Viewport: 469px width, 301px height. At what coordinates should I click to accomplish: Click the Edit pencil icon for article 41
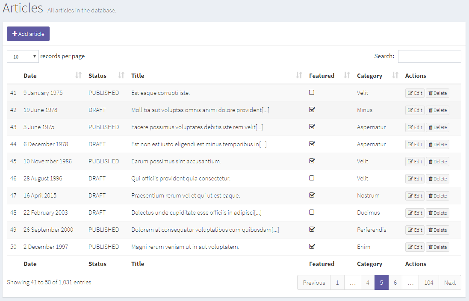tap(410, 93)
